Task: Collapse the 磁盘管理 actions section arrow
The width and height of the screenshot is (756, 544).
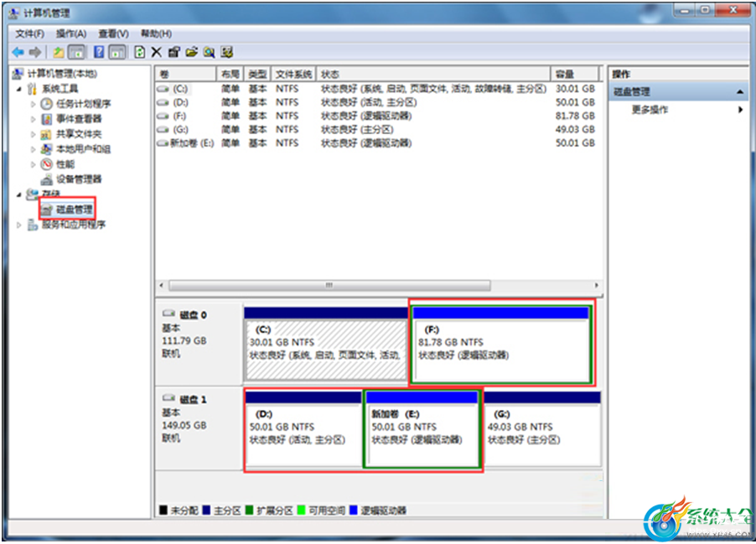Action: pos(739,91)
